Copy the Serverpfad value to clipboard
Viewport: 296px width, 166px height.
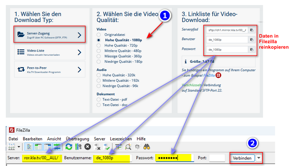coord(252,30)
